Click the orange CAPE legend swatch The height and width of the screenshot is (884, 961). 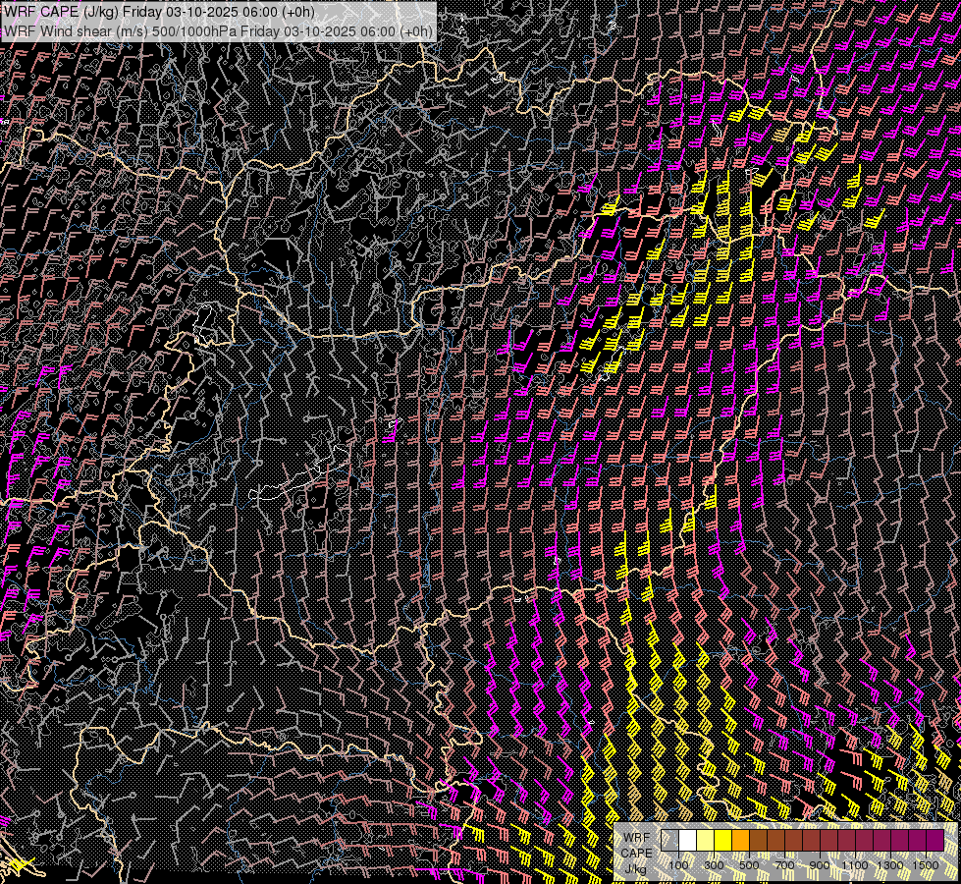click(x=740, y=840)
